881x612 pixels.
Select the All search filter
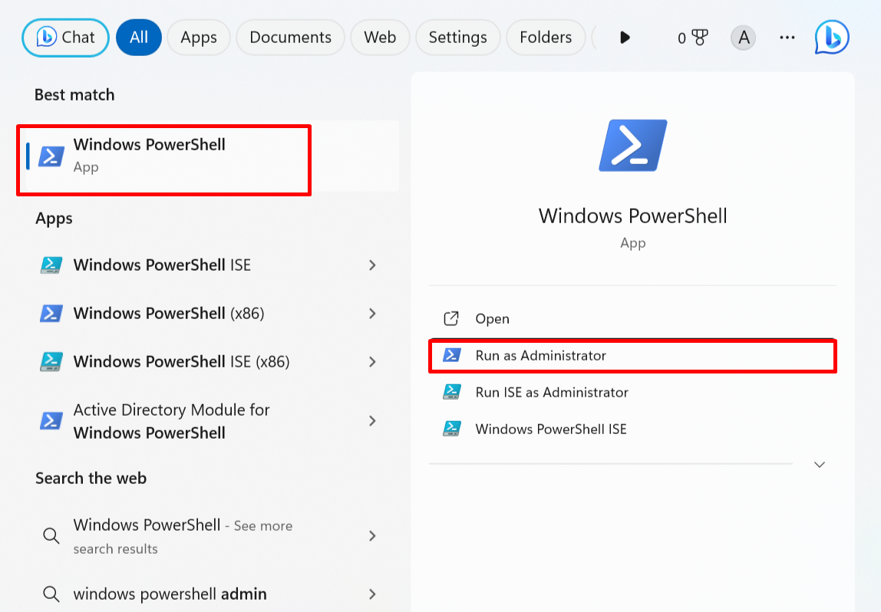pos(139,38)
